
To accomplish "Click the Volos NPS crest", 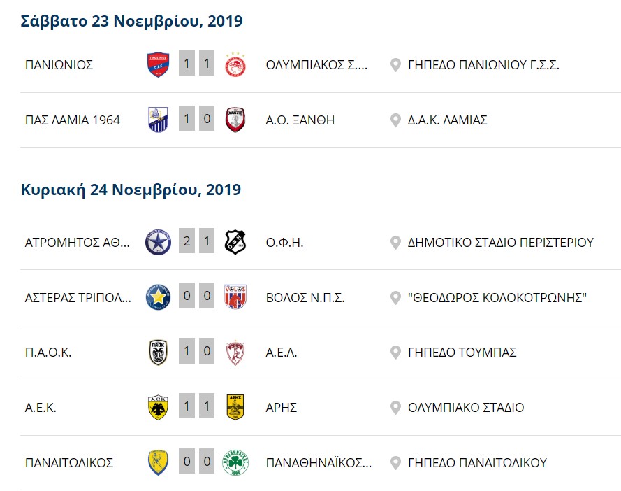I will 235,297.
